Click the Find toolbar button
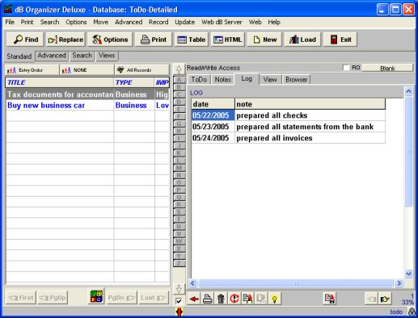 point(25,40)
